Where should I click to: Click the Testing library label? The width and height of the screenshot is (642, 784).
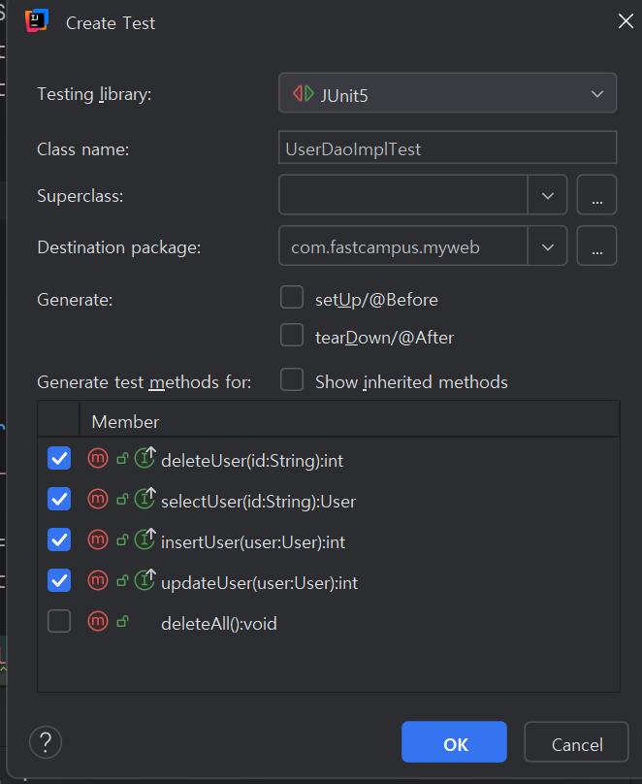(94, 94)
